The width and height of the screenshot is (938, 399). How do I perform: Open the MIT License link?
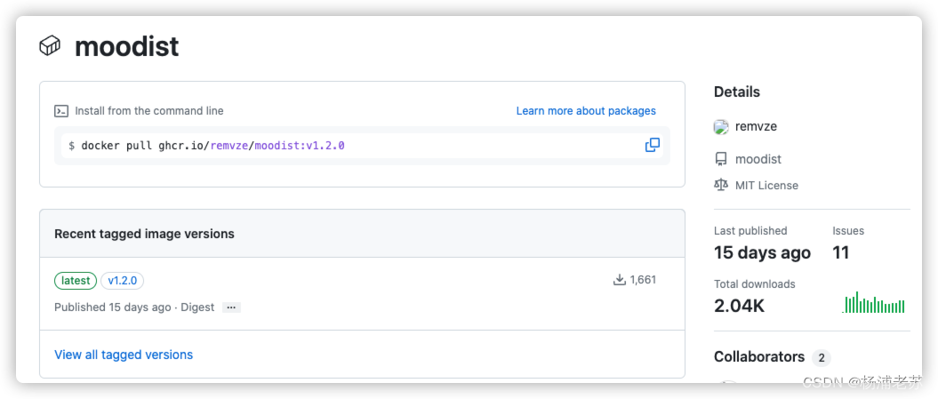click(766, 185)
